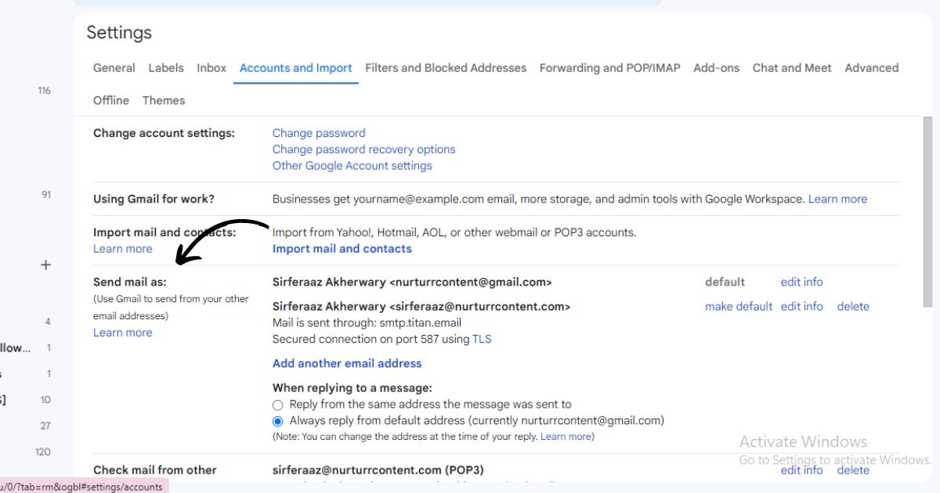Viewport: 940px width, 493px height.
Task: Open the Chat and Meet tab
Action: tap(792, 68)
